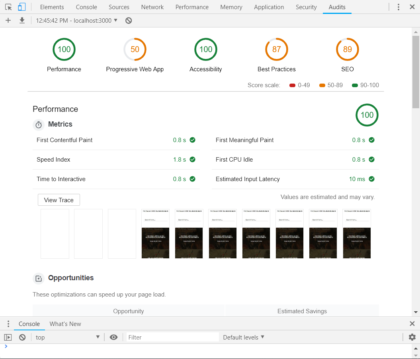Viewport: 420px width, 359px height.
Task: Clear all audits with the block icon
Action: click(x=129, y=21)
